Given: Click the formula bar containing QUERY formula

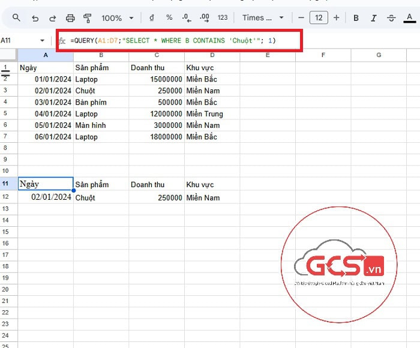Looking at the screenshot, I should (180, 41).
